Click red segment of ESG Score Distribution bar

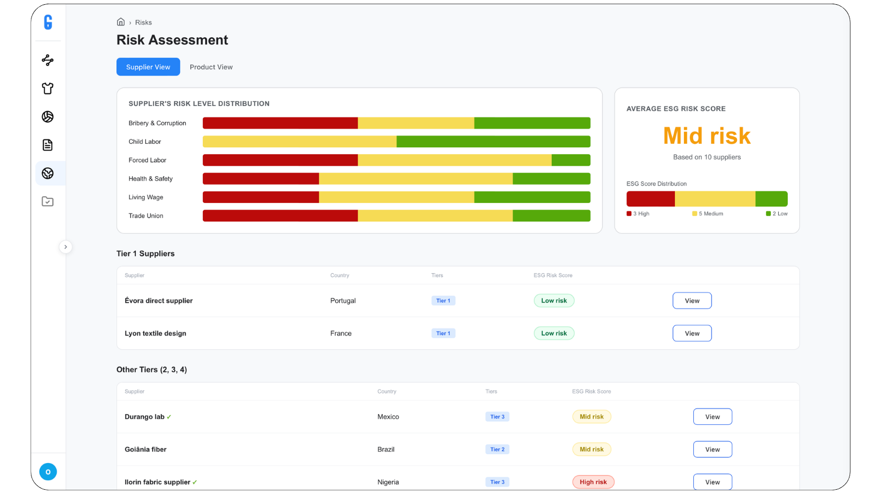pyautogui.click(x=650, y=199)
